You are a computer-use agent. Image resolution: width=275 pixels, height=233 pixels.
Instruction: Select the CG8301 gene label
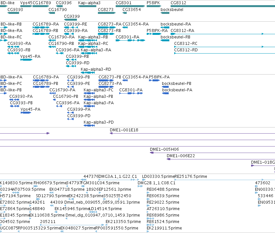click(x=123, y=3)
